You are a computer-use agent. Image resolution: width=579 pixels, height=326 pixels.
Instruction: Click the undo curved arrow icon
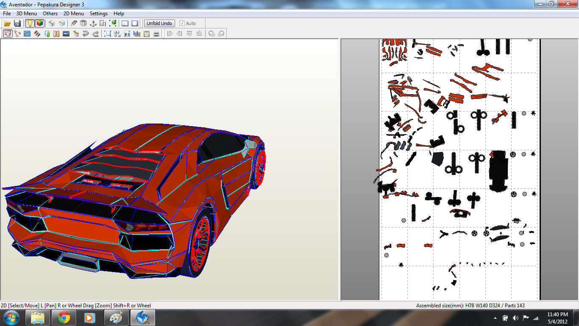coord(86,34)
